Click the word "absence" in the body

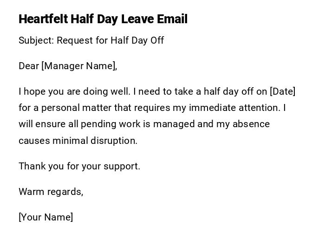[252, 124]
